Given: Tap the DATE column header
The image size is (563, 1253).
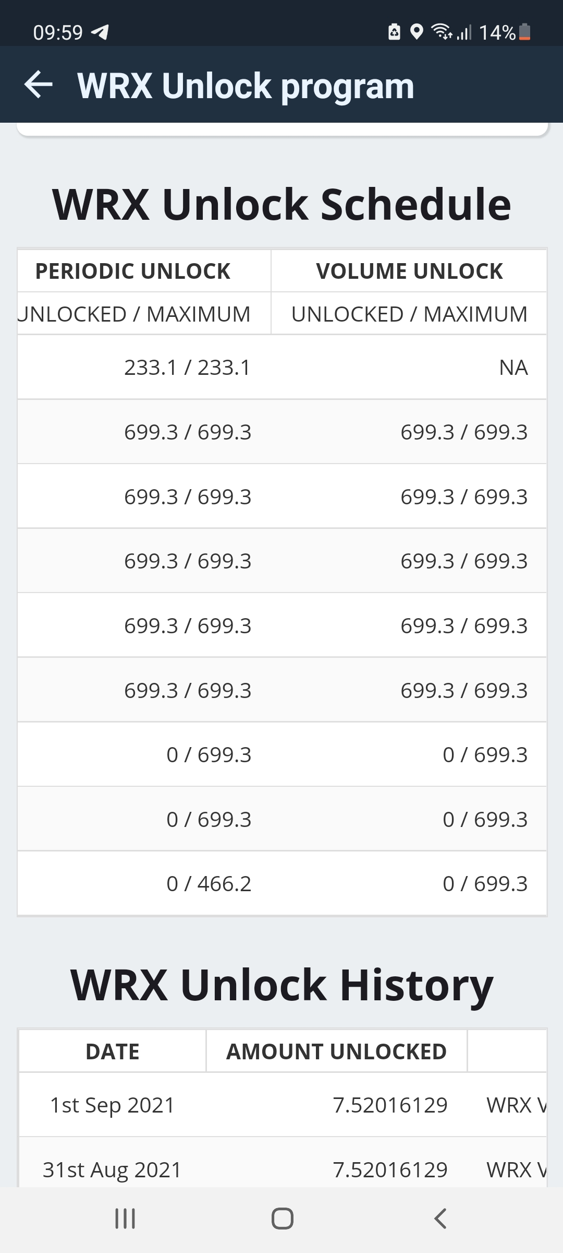Looking at the screenshot, I should 113,1051.
